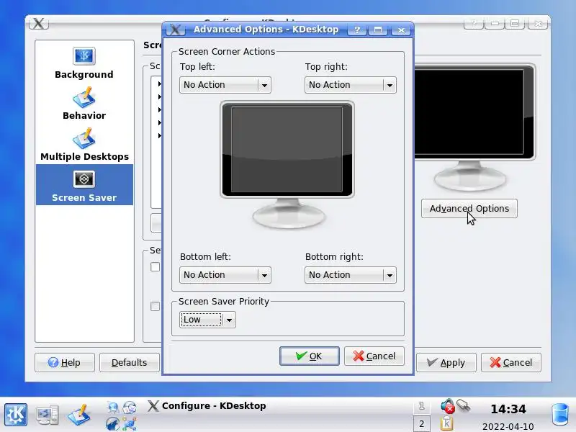Open the Bottom right corner action dropdown
Image resolution: width=576 pixels, height=432 pixels.
[x=351, y=275]
